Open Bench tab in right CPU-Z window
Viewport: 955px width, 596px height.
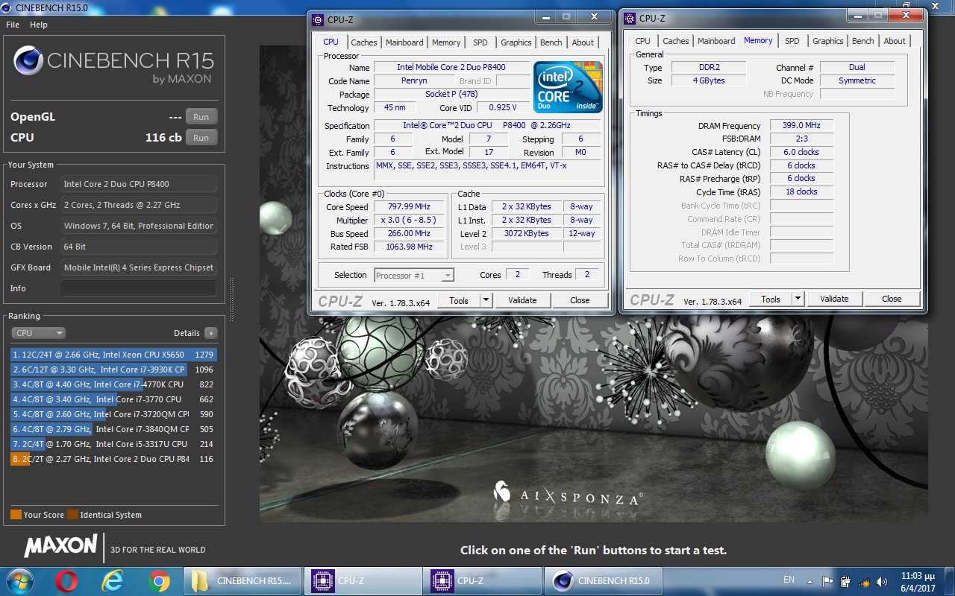pyautogui.click(x=863, y=41)
